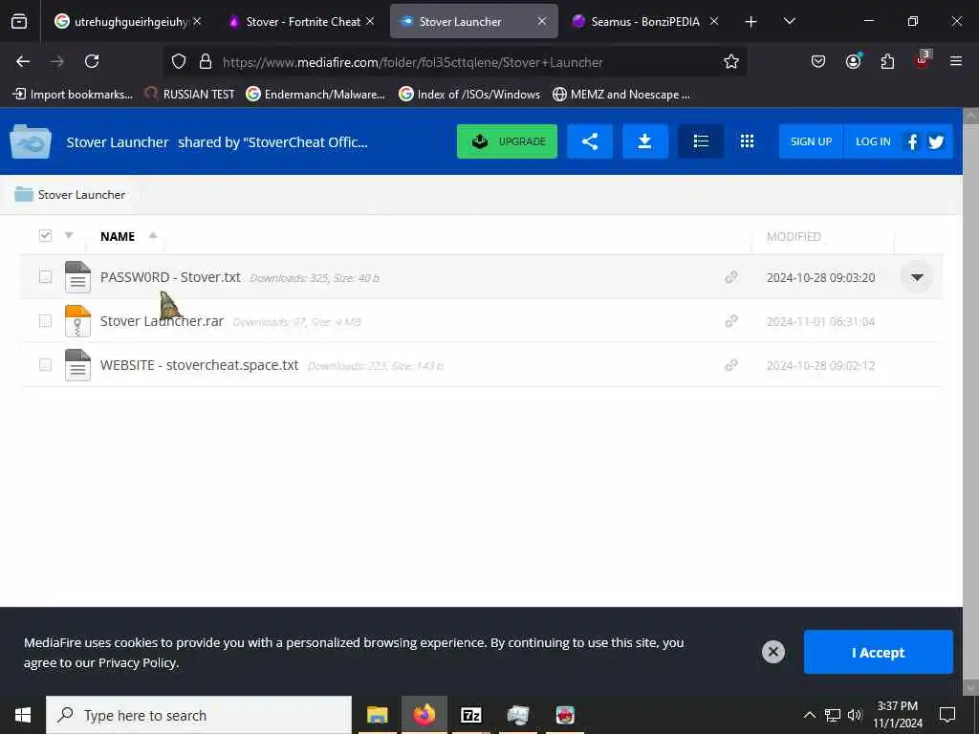
Task: Copy link for PASSWORD - Stover.txt
Action: [731, 277]
